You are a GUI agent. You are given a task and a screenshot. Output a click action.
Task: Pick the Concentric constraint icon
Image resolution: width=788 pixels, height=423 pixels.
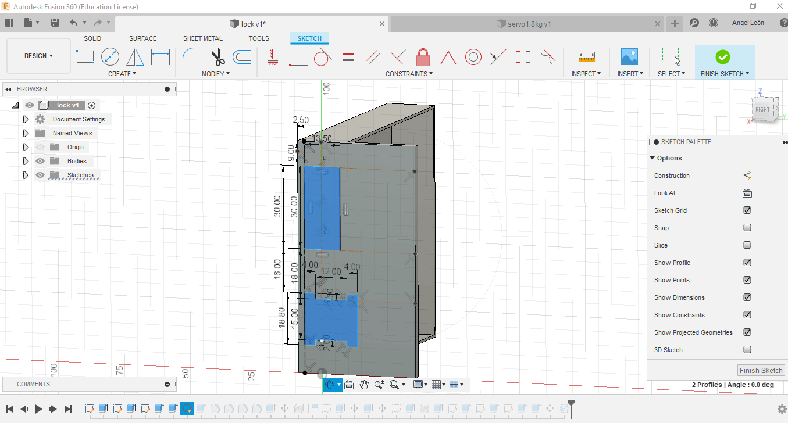[473, 57]
